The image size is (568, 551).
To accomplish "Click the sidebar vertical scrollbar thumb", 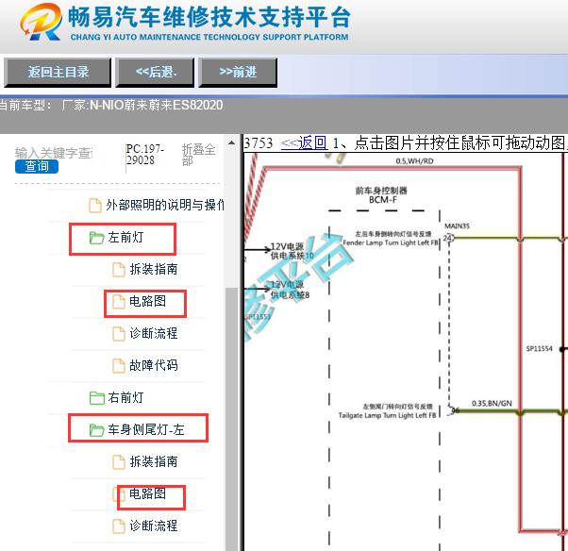I will pos(231,418).
